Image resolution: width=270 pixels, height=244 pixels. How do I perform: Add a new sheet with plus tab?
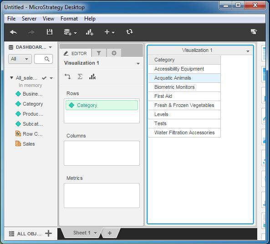[110, 233]
